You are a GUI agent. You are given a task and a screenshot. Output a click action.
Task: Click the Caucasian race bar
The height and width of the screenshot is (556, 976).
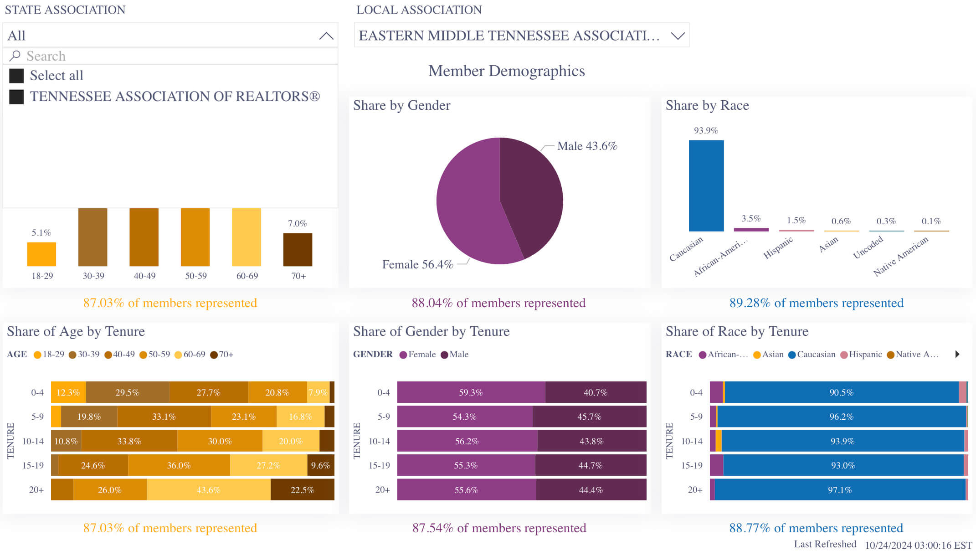(x=706, y=186)
